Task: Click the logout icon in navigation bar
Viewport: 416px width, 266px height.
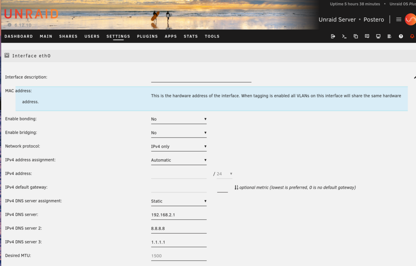Action: 333,36
